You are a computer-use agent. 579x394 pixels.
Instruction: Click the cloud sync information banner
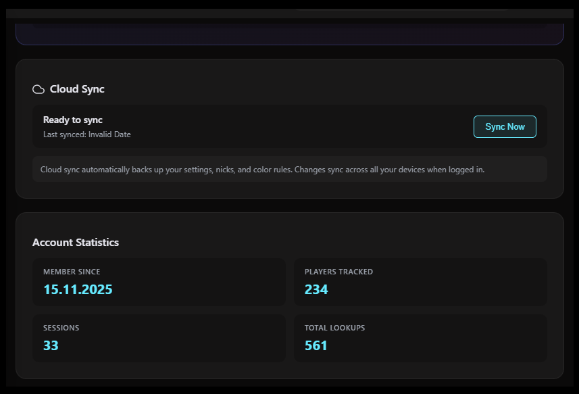click(x=290, y=168)
